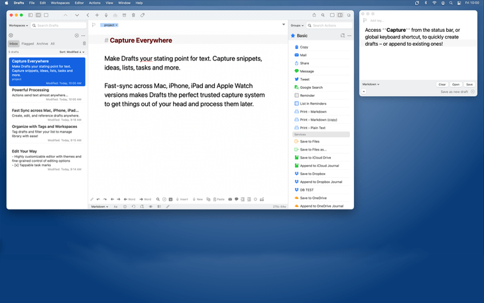
Task: Show the draft list only layout
Action: coord(30,15)
